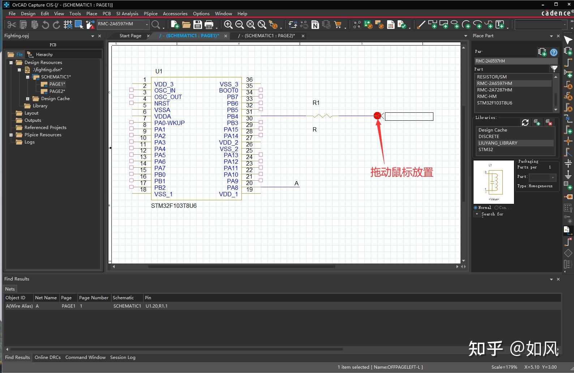The width and height of the screenshot is (574, 373).
Task: Open the Online DRCs tab
Action: (47, 357)
